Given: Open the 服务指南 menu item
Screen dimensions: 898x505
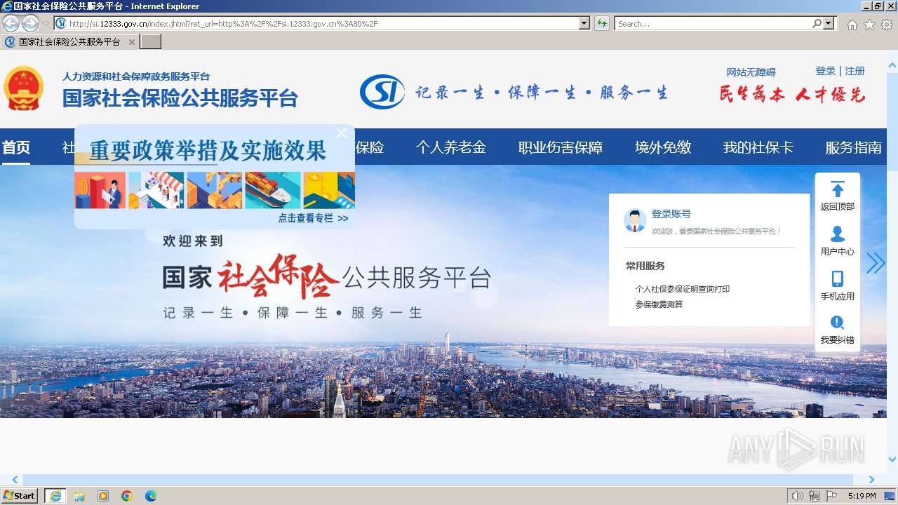Looking at the screenshot, I should point(853,147).
